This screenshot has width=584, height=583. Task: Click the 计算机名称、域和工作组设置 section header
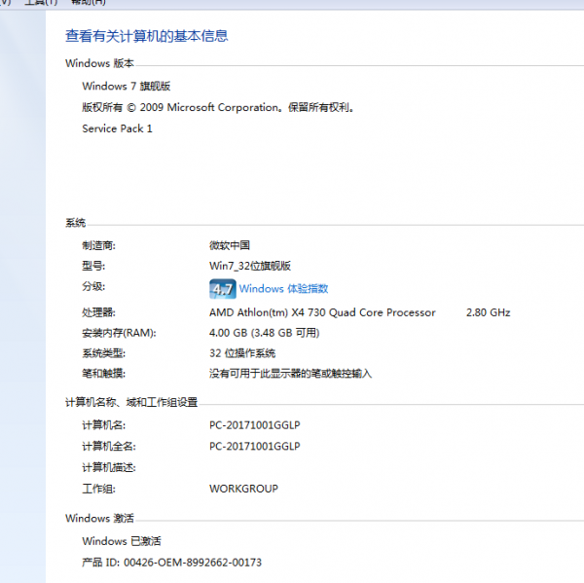131,402
